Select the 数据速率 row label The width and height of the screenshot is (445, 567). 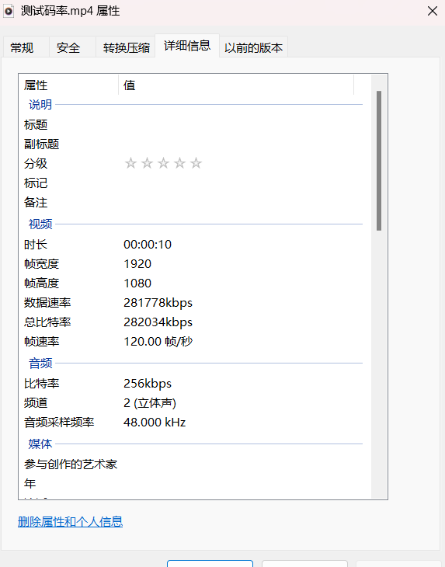tap(47, 303)
